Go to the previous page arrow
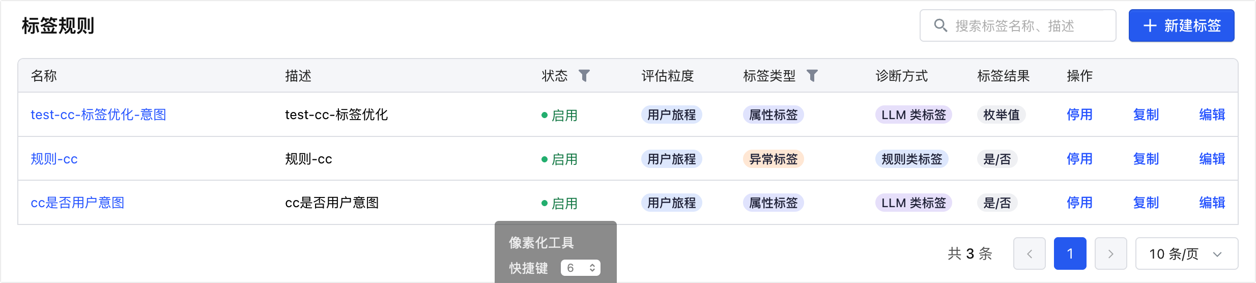 click(x=1029, y=253)
